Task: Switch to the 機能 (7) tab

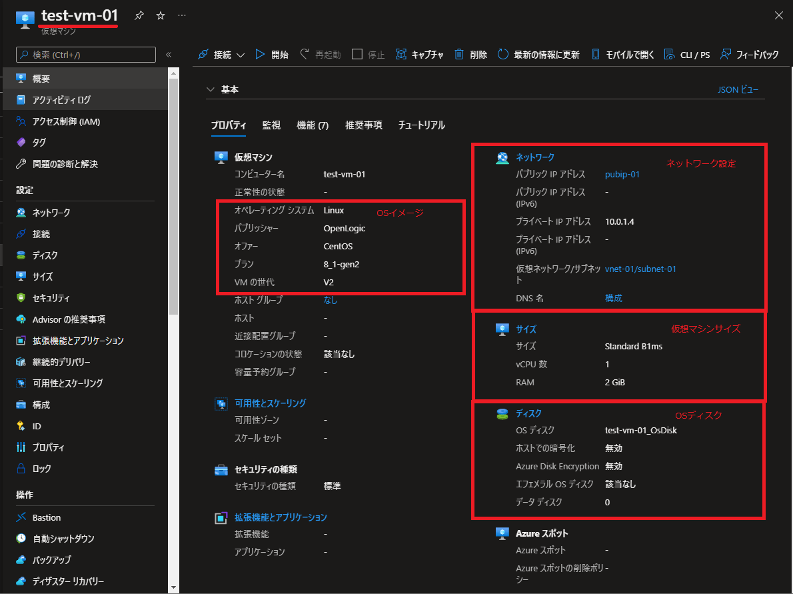Action: pos(313,125)
